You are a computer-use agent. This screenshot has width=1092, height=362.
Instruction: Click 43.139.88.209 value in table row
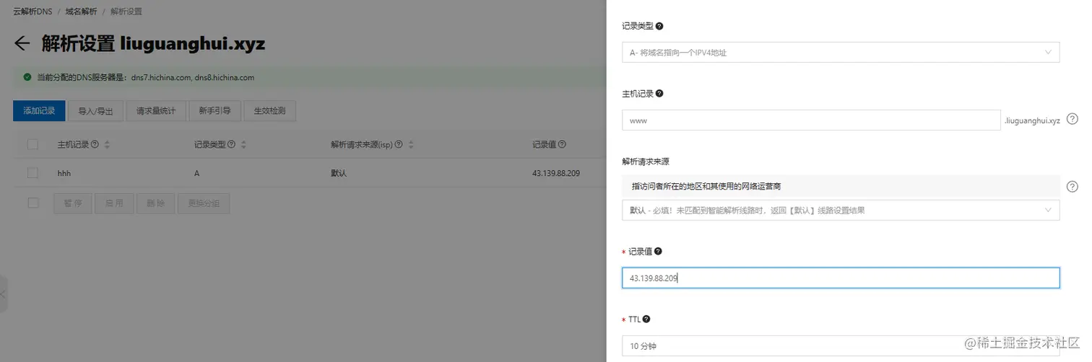point(556,174)
